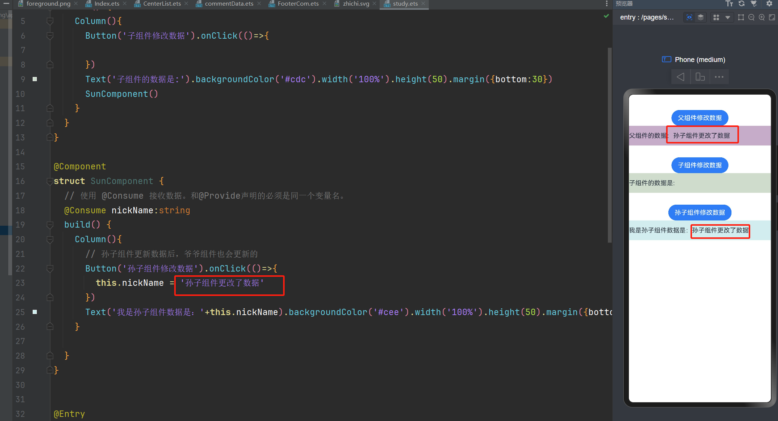Viewport: 778px width, 421px height.
Task: Open the commentData.ets editor tab
Action: click(229, 4)
